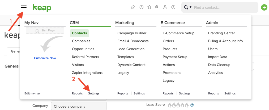Go to home via house icon

[133, 7]
